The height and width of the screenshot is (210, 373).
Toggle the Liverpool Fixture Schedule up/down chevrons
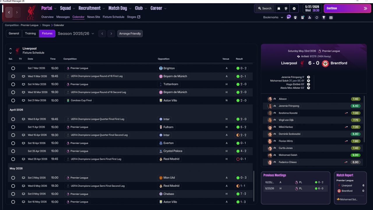(x=10, y=51)
